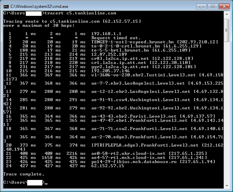Click the 'Trace complete.' message
The image size is (233, 192).
[x=23, y=174]
